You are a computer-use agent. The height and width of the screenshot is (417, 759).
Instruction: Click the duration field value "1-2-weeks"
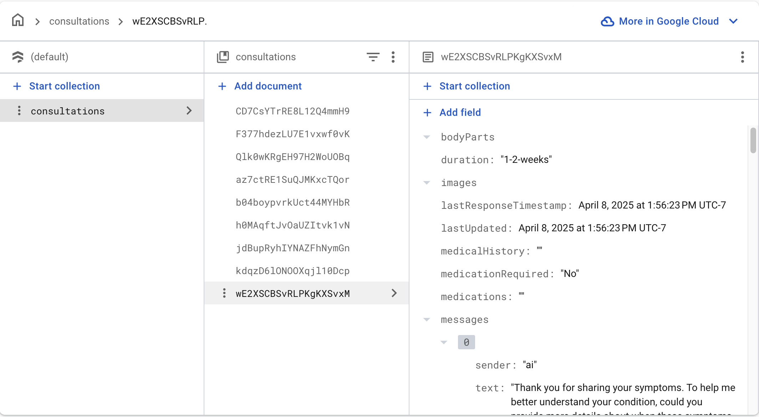(526, 160)
